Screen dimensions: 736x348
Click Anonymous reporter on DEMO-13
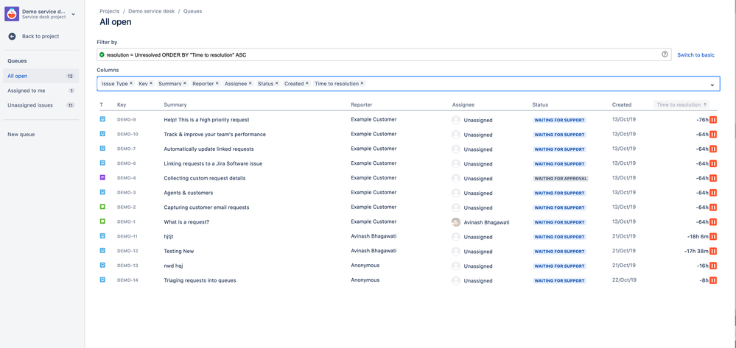[x=365, y=265]
